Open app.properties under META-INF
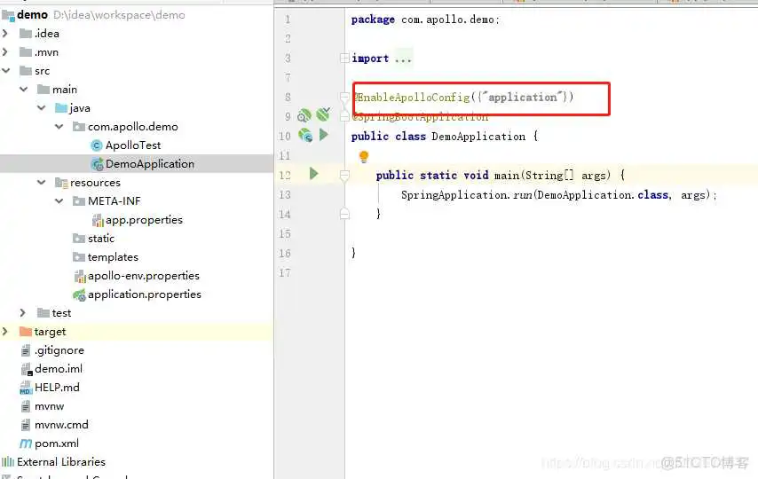The image size is (758, 479). pos(144,219)
